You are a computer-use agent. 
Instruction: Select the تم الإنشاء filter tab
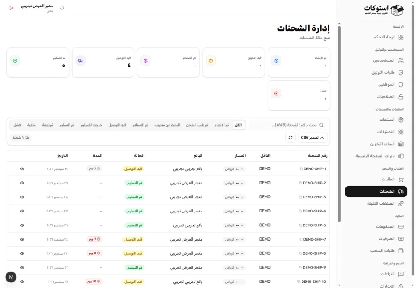pos(221,125)
